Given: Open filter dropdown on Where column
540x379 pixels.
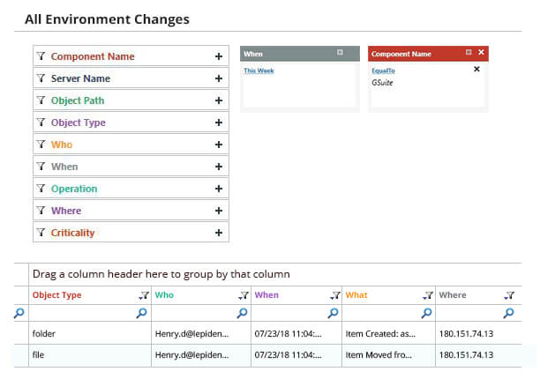Looking at the screenshot, I should 509,295.
